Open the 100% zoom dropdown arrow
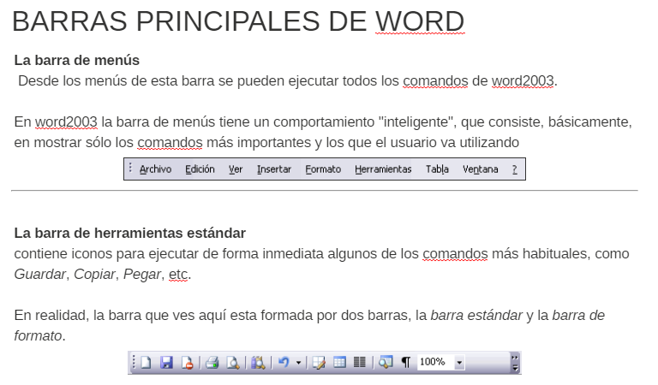This screenshot has width=658, height=385. [x=459, y=363]
